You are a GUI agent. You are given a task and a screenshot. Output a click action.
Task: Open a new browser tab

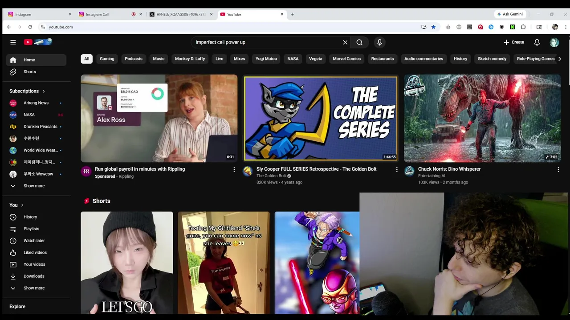tap(293, 14)
